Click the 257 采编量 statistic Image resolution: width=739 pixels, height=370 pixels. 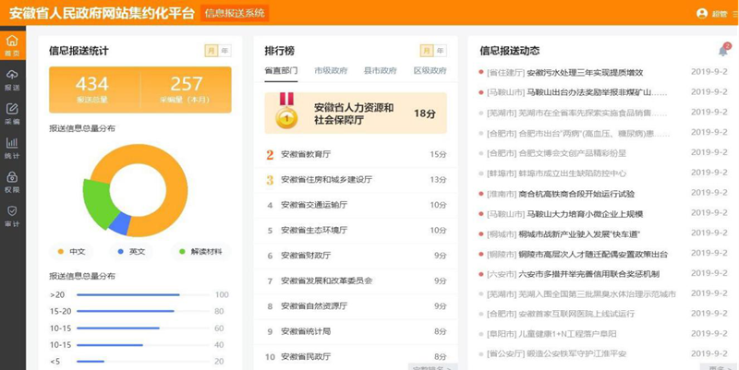(187, 90)
